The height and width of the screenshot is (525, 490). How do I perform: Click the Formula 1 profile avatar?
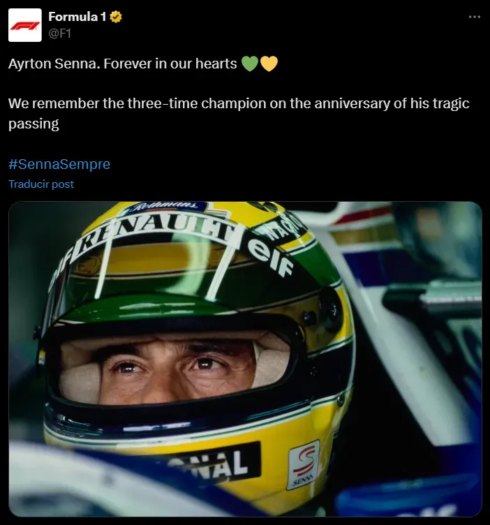coord(24,24)
